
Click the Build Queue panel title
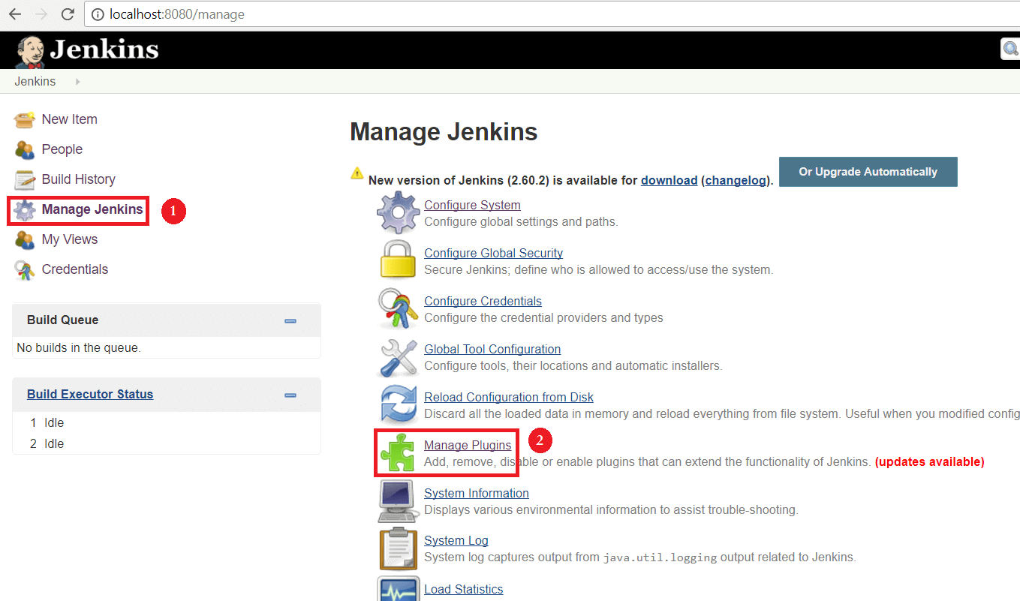[63, 320]
